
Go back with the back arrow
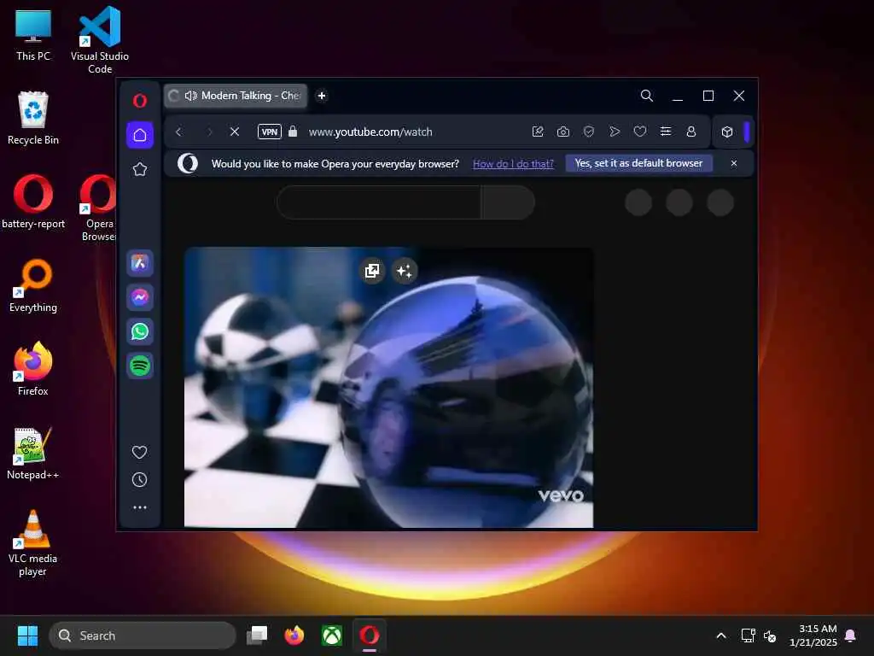click(179, 132)
